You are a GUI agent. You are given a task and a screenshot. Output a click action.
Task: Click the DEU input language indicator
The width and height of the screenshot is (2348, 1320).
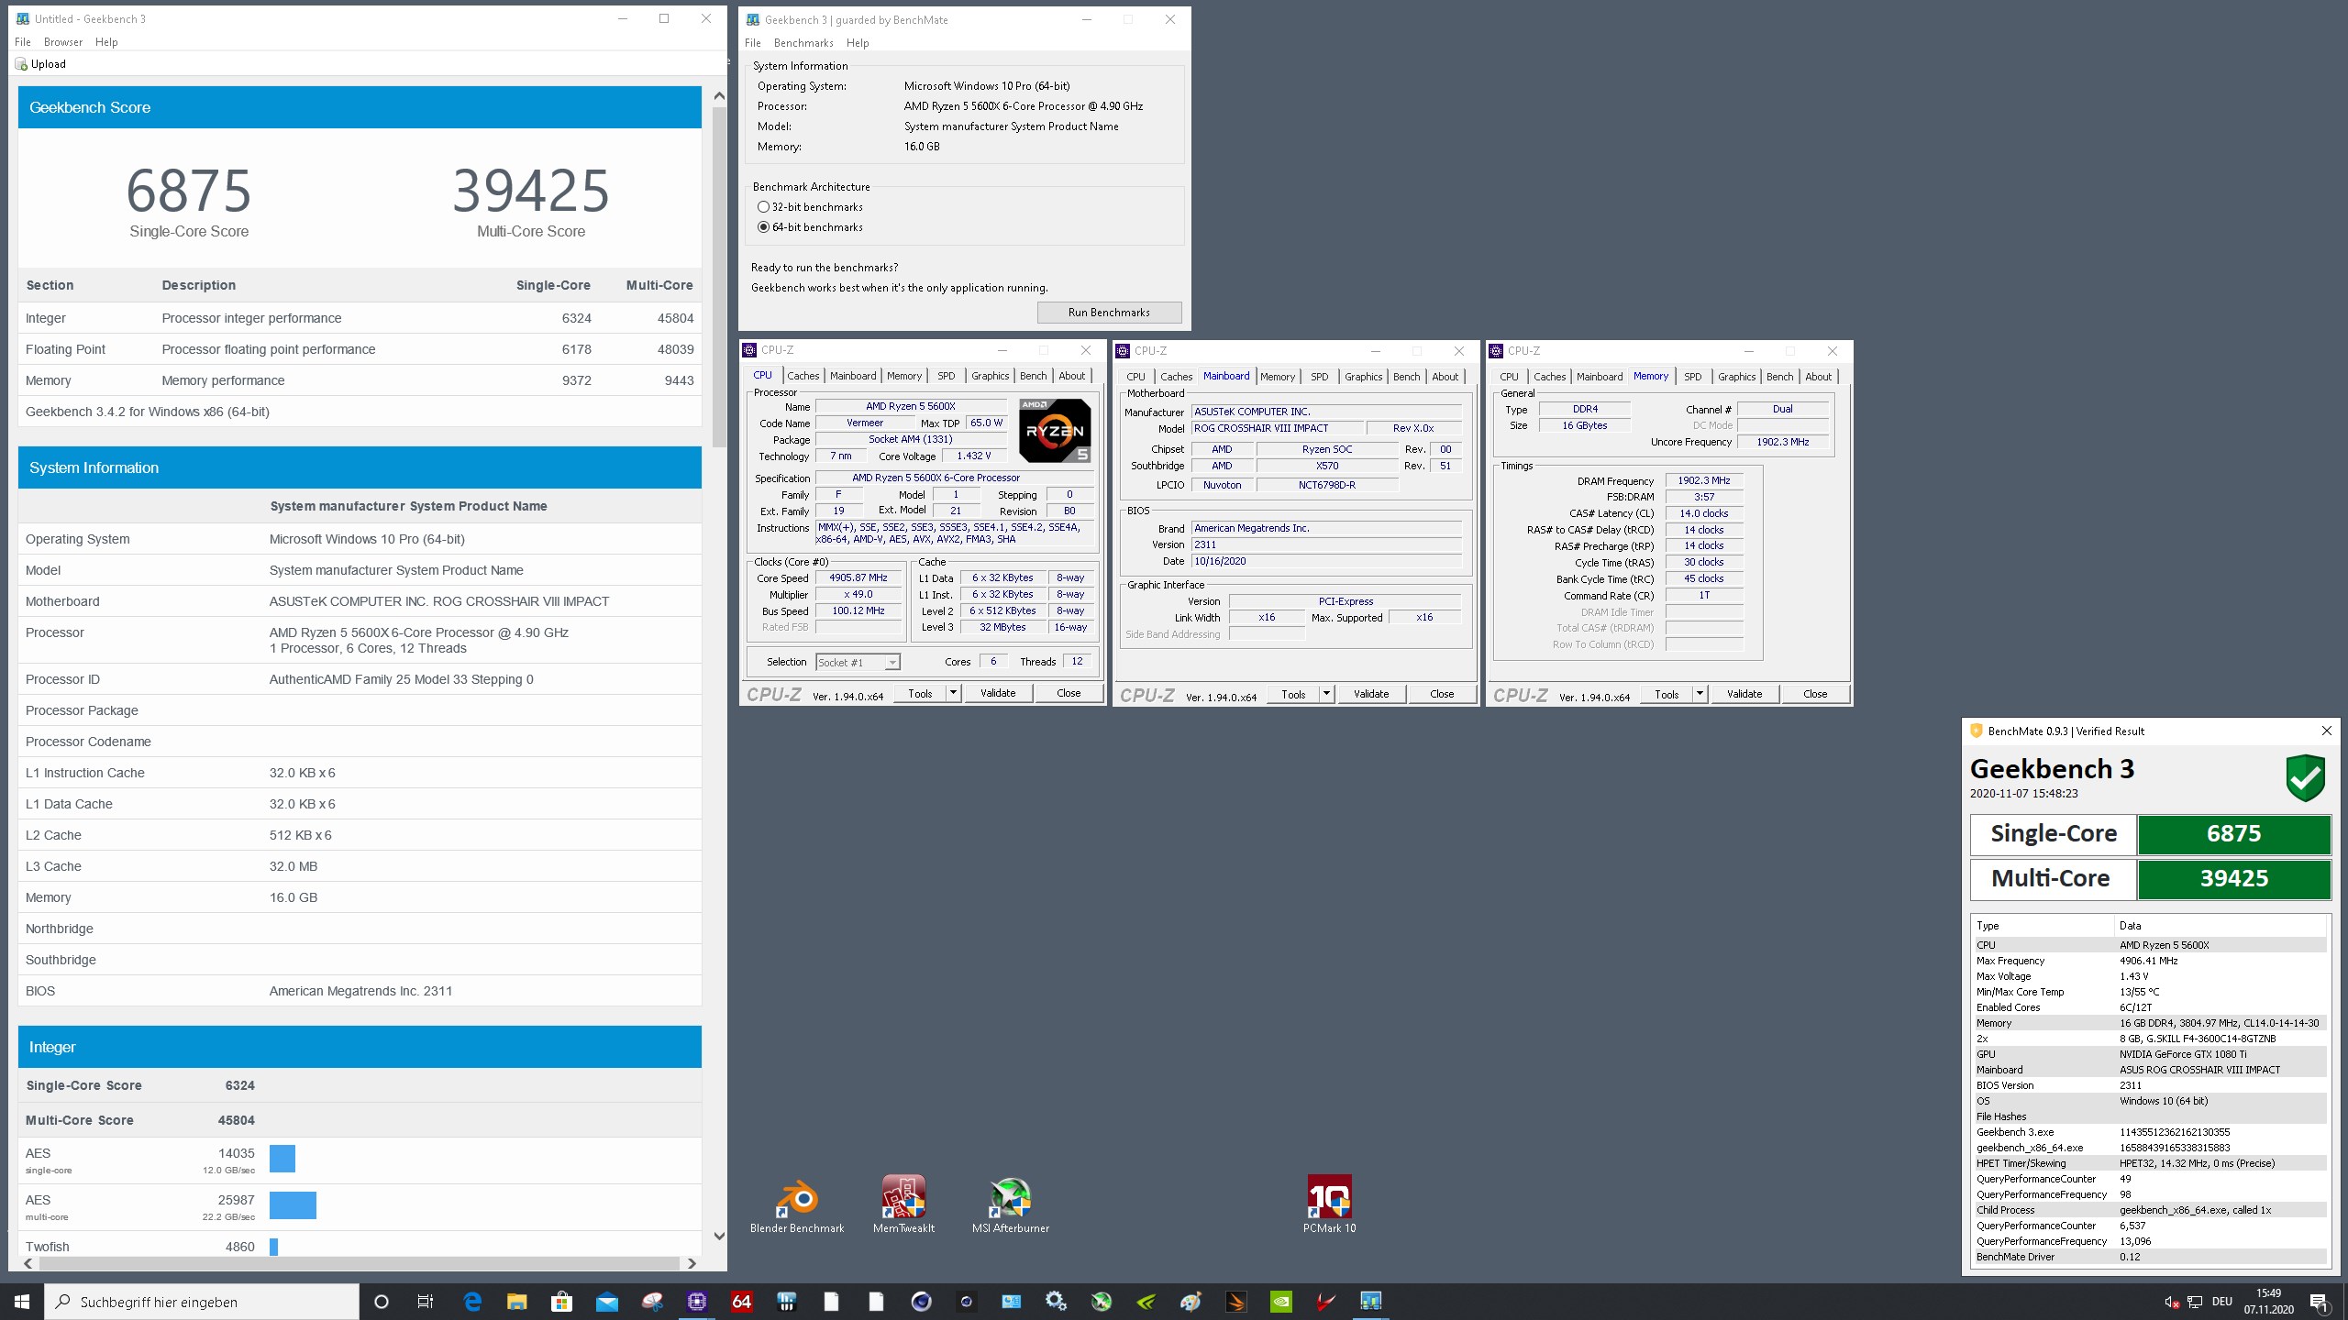coord(2222,1302)
